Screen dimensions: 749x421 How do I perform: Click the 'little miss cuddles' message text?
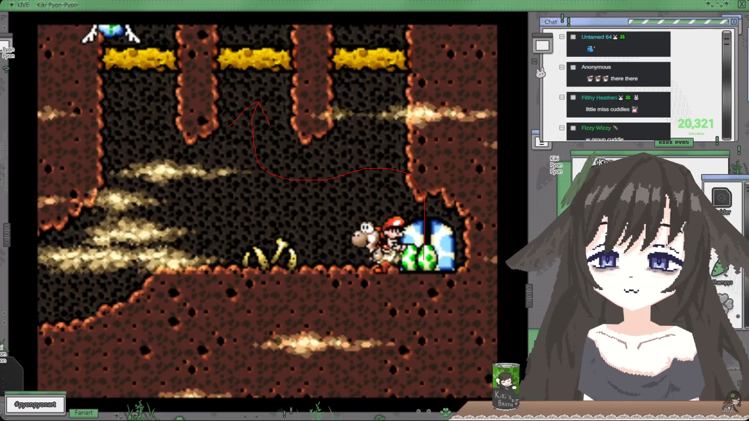coord(607,109)
